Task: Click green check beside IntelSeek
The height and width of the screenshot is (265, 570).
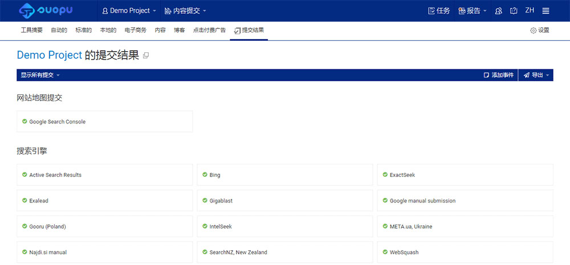Action: [205, 226]
